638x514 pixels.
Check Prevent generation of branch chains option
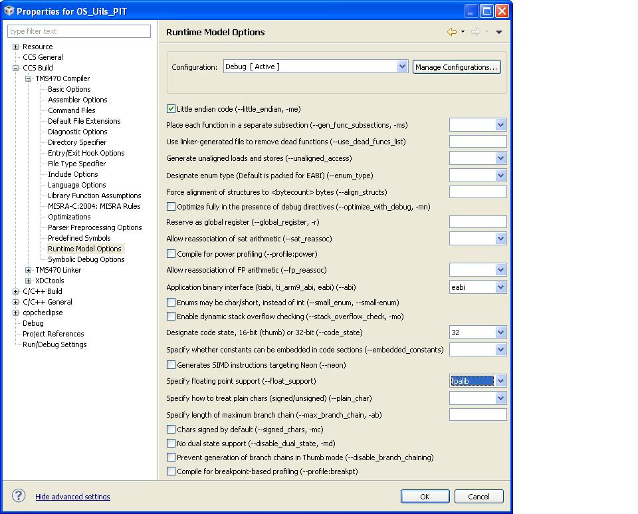(x=171, y=457)
